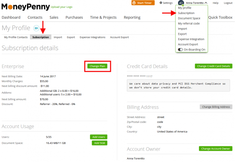This screenshot has width=235, height=162.
Task: Click the Change Billing Address button
Action: (216, 107)
